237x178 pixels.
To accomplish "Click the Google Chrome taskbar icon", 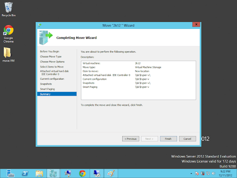I will (82, 173).
